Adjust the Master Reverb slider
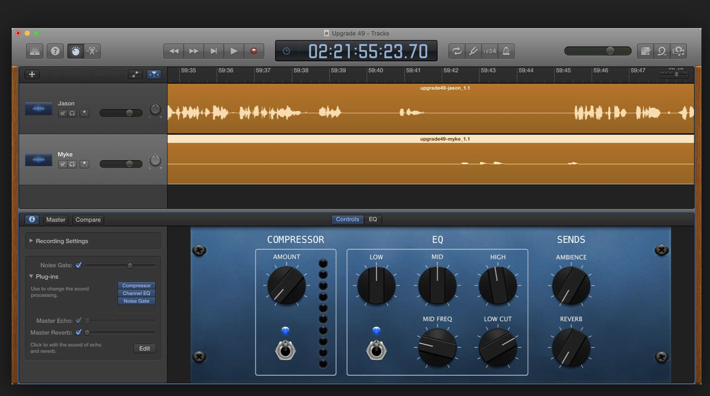This screenshot has height=396, width=710. coord(120,332)
